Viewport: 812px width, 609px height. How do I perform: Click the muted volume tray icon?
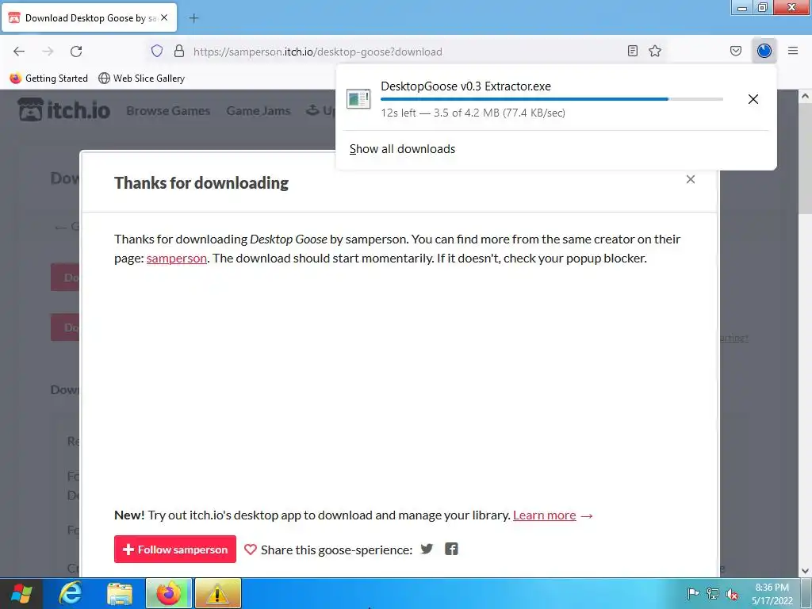click(732, 593)
